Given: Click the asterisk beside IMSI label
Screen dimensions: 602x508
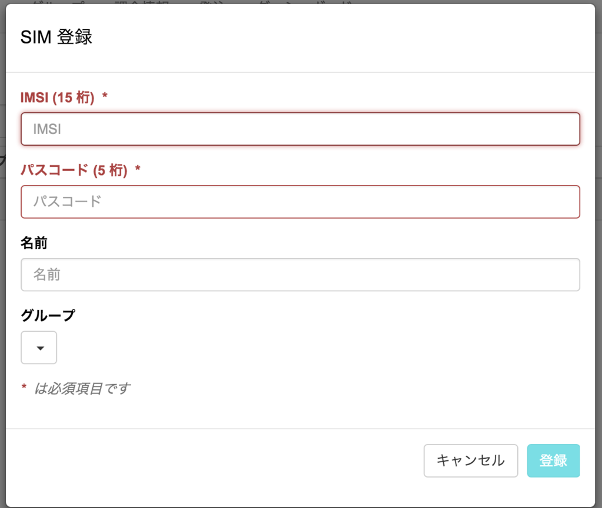Looking at the screenshot, I should (105, 97).
